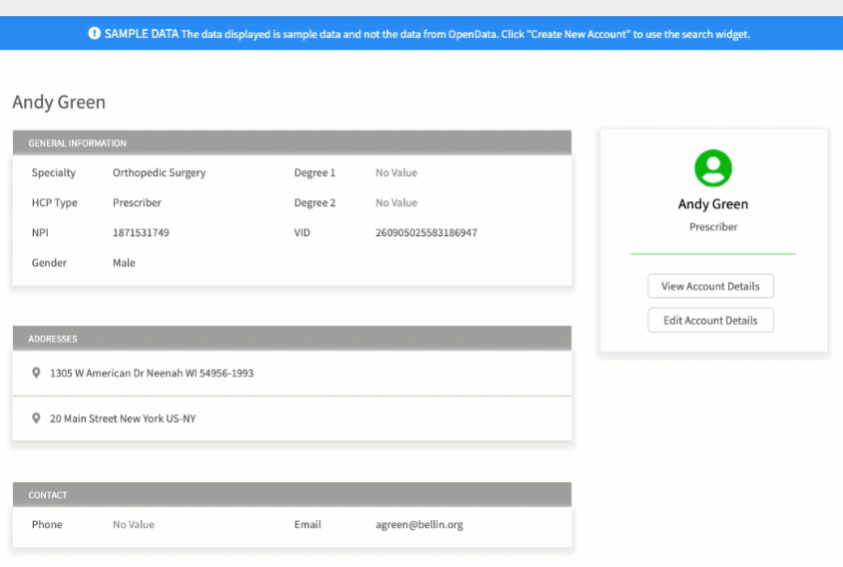Click the email agreen@bellin.org
The width and height of the screenshot is (843, 567).
point(419,525)
